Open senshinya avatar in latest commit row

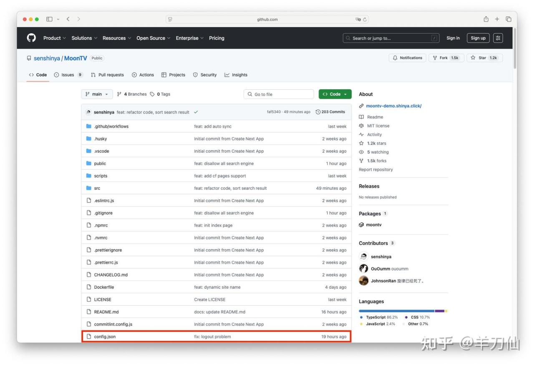click(88, 112)
